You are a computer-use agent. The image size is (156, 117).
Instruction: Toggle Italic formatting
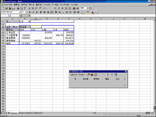pos(33,12)
